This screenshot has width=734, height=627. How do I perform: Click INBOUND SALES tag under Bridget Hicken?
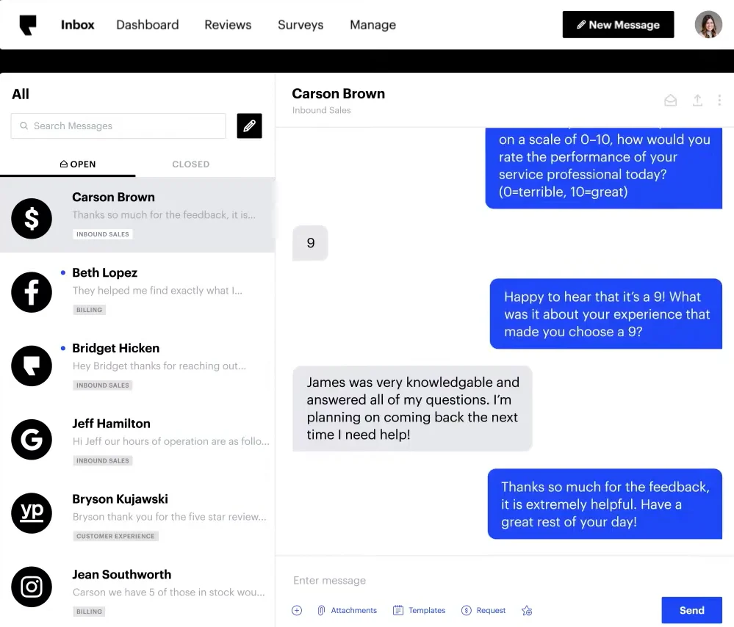click(103, 385)
